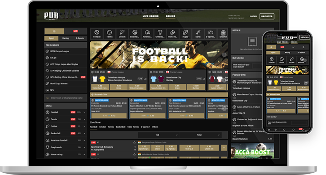Expand the Tennis menu chevron
The width and height of the screenshot is (326, 175).
pyautogui.click(x=84, y=119)
